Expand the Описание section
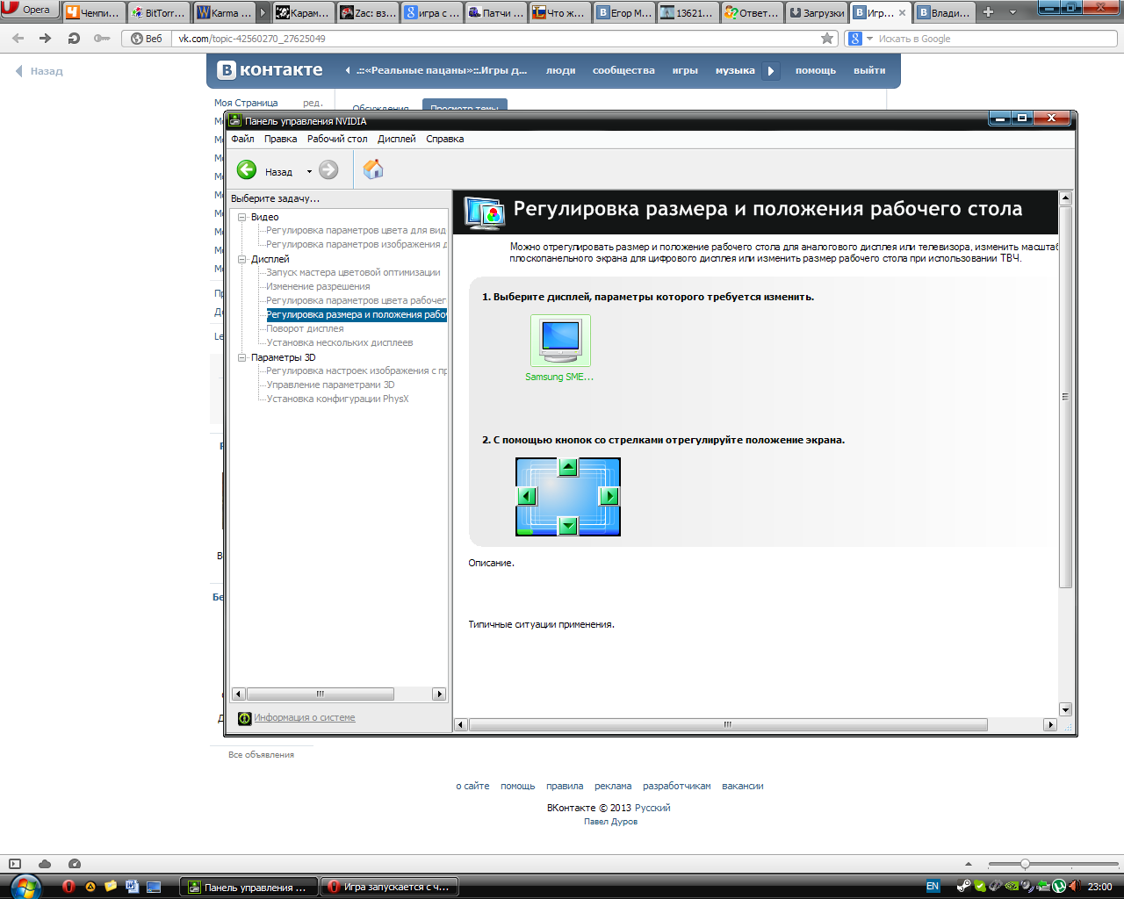Screen dimensions: 1124x899 (x=491, y=563)
